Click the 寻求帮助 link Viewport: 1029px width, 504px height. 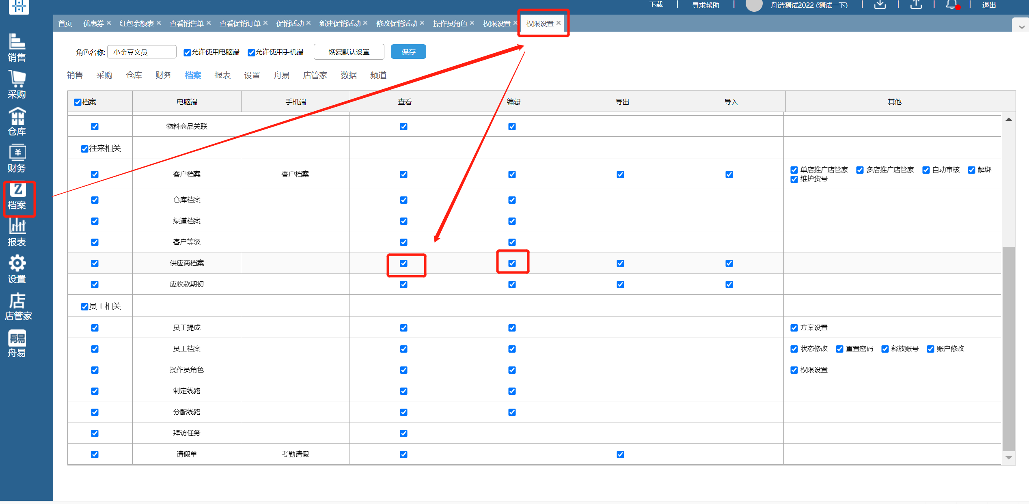(705, 5)
